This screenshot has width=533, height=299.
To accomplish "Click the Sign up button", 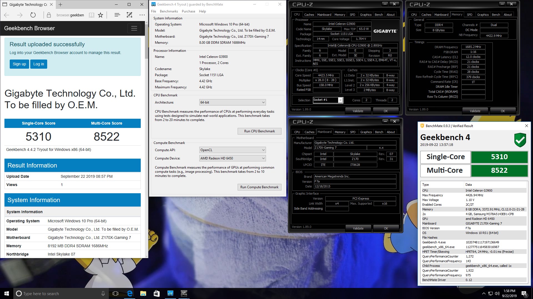I will (19, 64).
